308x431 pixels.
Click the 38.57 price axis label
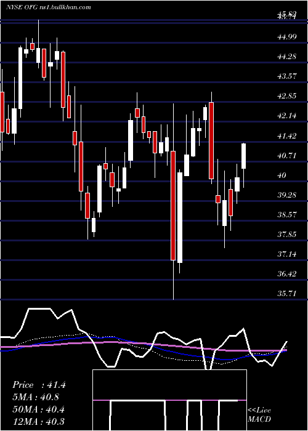click(287, 214)
